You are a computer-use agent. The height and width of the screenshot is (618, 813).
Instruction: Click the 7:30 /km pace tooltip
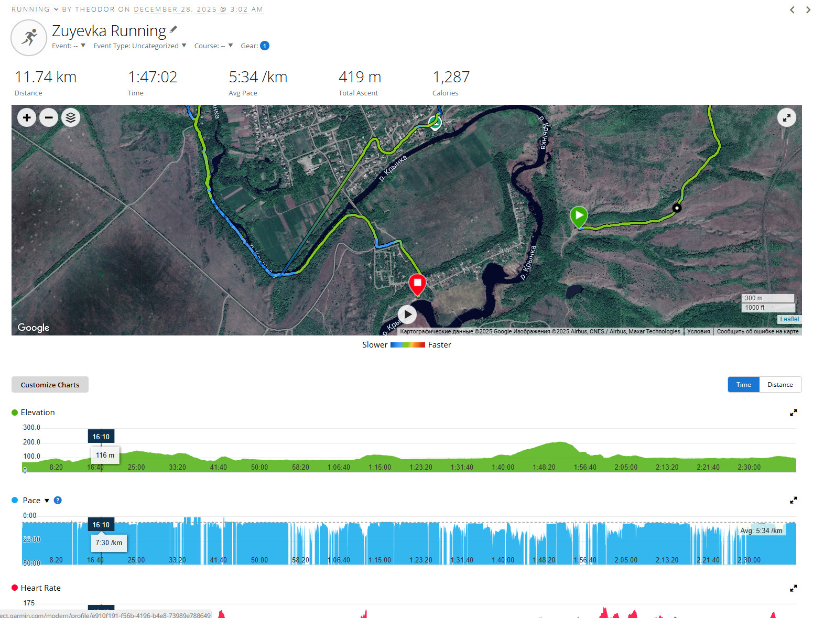(x=109, y=543)
